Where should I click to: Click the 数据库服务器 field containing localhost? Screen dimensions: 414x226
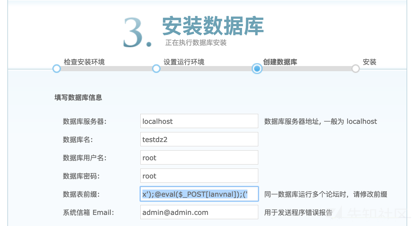[x=199, y=121]
